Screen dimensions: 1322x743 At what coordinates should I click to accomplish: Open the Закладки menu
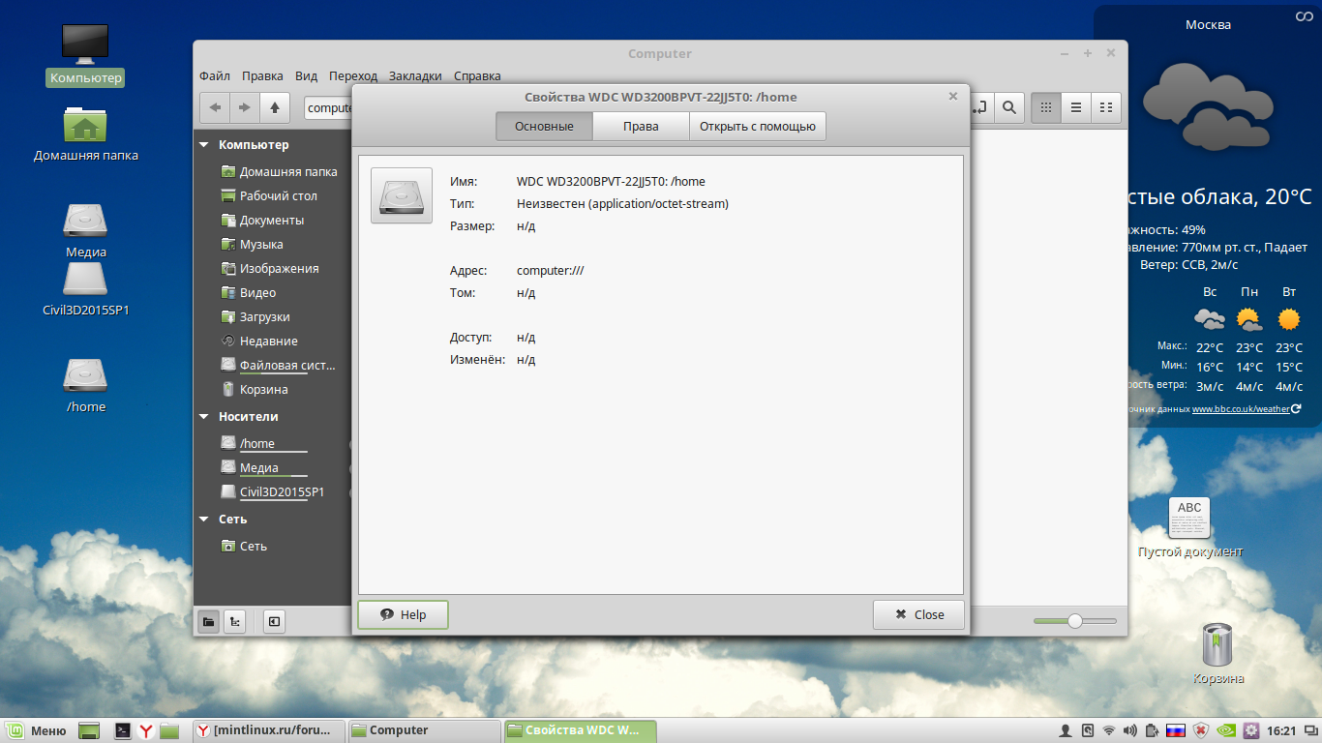[415, 75]
